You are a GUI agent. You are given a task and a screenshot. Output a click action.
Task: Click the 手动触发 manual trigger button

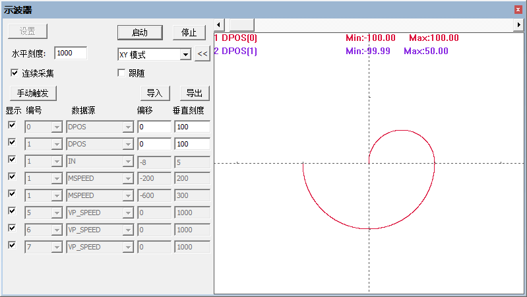pos(33,93)
